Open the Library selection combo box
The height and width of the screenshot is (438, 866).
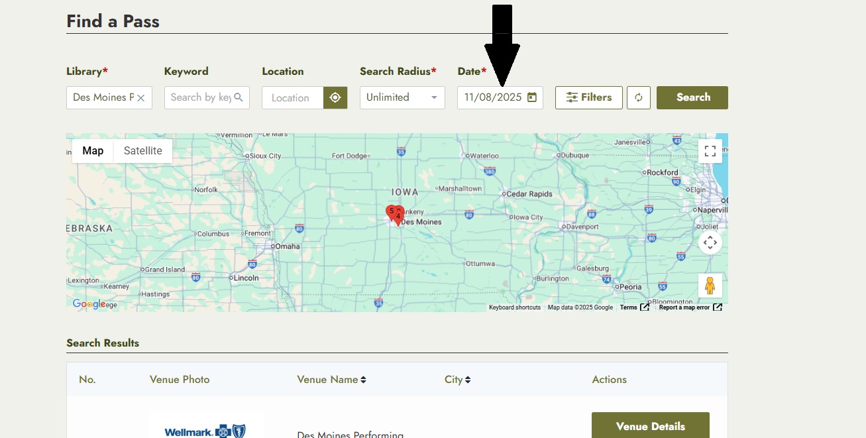[x=103, y=98]
